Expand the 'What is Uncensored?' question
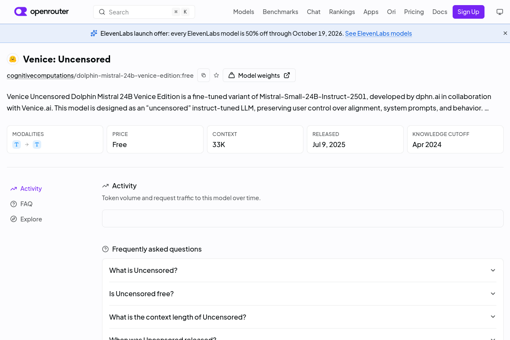510x340 pixels. click(303, 270)
